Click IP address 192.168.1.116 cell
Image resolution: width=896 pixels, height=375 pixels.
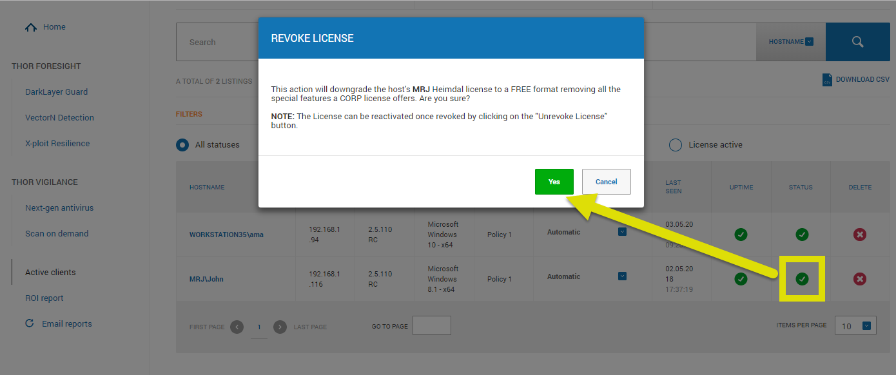click(x=324, y=279)
